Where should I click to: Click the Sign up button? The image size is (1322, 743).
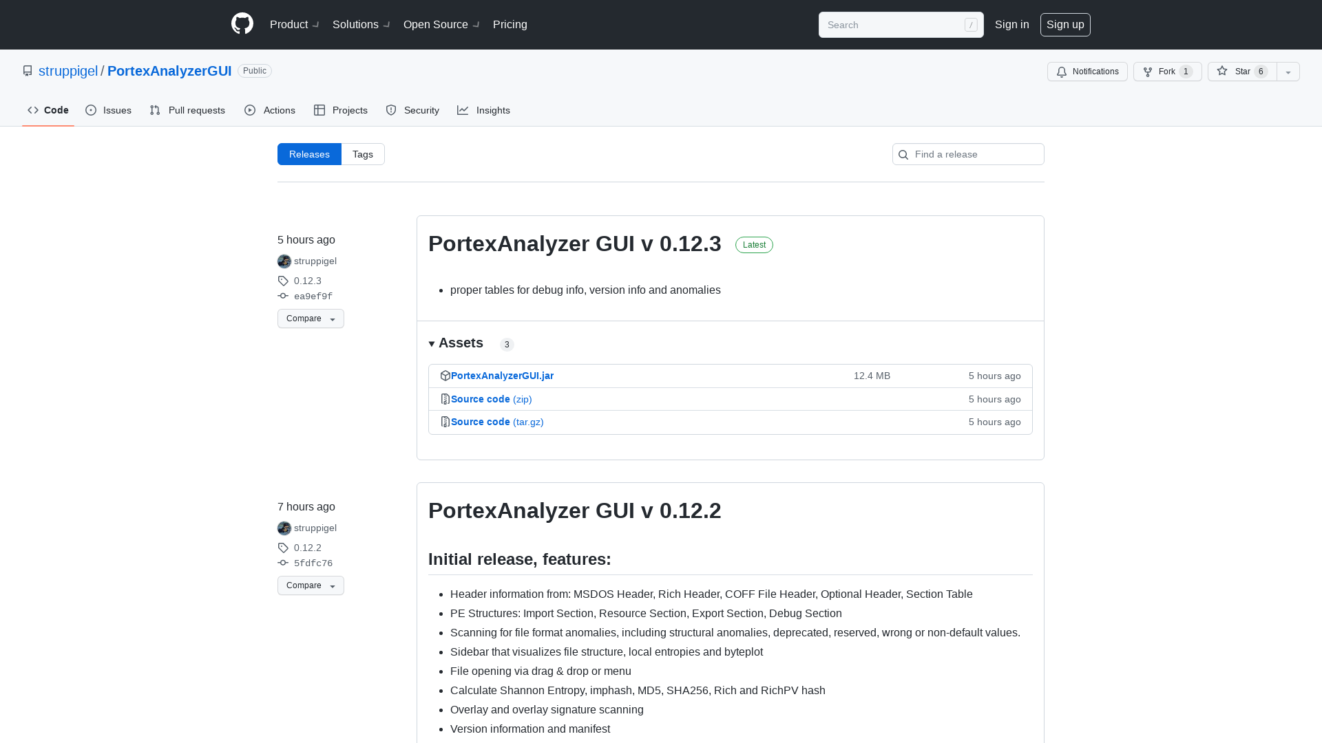click(1065, 25)
